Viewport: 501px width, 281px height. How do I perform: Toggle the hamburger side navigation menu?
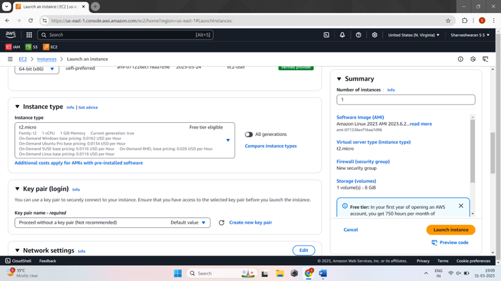(x=10, y=59)
